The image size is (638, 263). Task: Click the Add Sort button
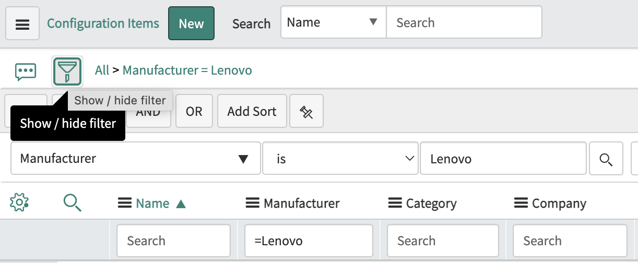pyautogui.click(x=252, y=111)
